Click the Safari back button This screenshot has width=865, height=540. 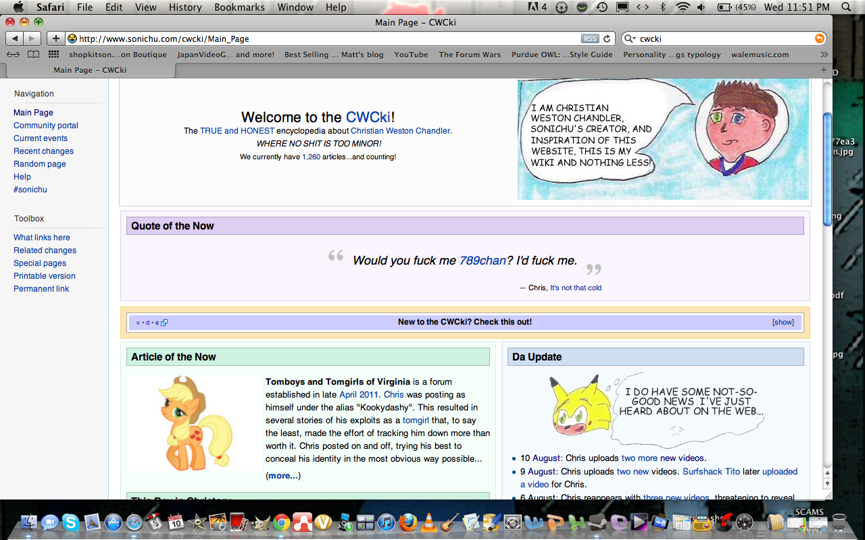click(15, 39)
